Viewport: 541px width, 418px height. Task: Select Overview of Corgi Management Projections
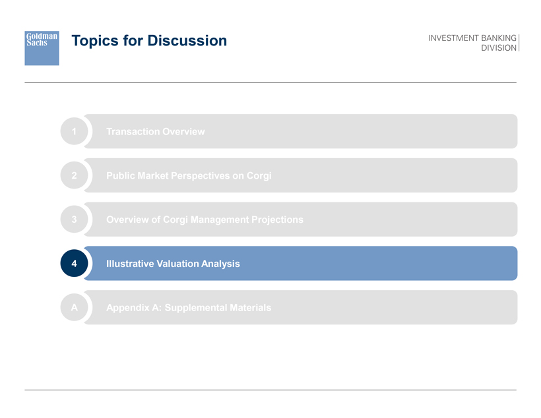coord(205,220)
